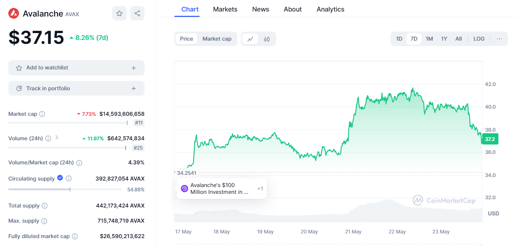
Task: Click the 4.39% Volume/Market cap value
Action: [x=136, y=163]
